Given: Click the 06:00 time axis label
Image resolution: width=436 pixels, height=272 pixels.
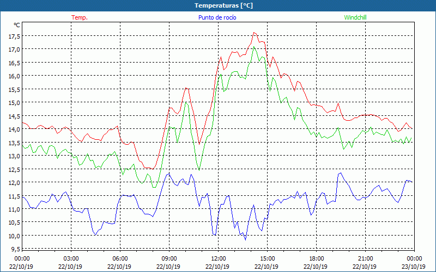Looking at the screenshot, I should 120,258.
